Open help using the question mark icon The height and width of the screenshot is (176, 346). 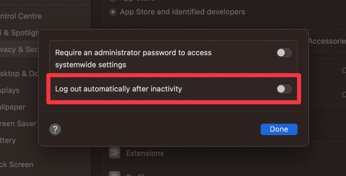click(55, 129)
